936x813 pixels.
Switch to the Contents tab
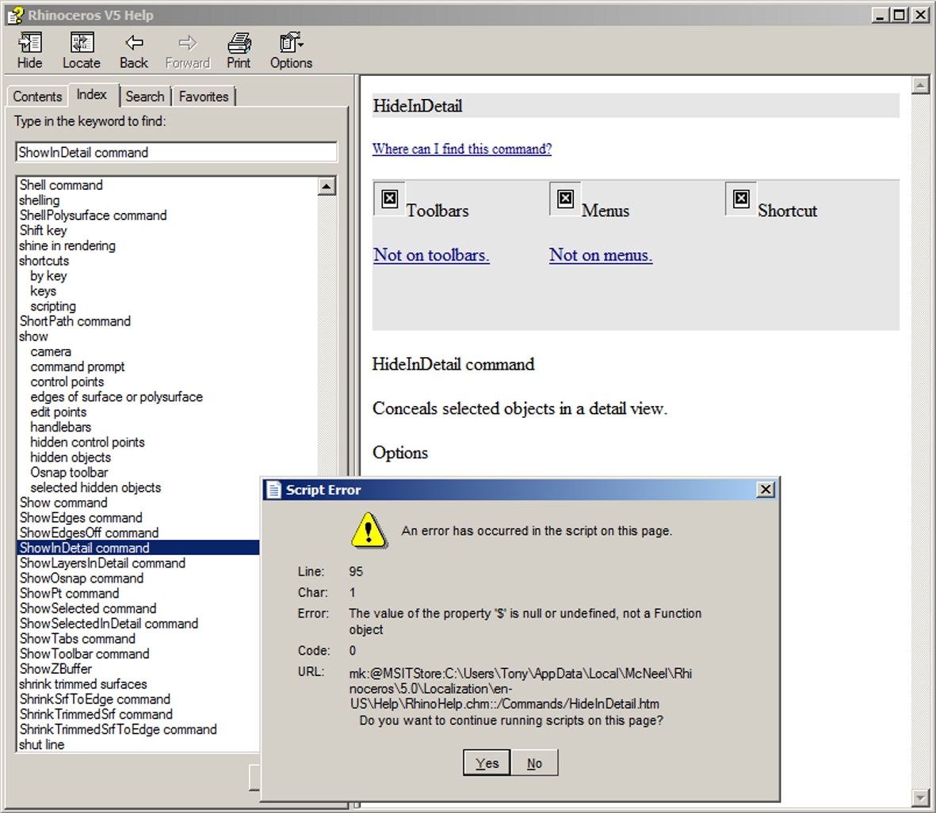(x=37, y=97)
